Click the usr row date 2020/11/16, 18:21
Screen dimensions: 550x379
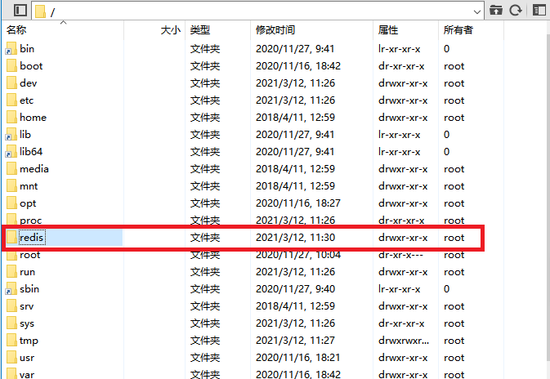point(298,358)
